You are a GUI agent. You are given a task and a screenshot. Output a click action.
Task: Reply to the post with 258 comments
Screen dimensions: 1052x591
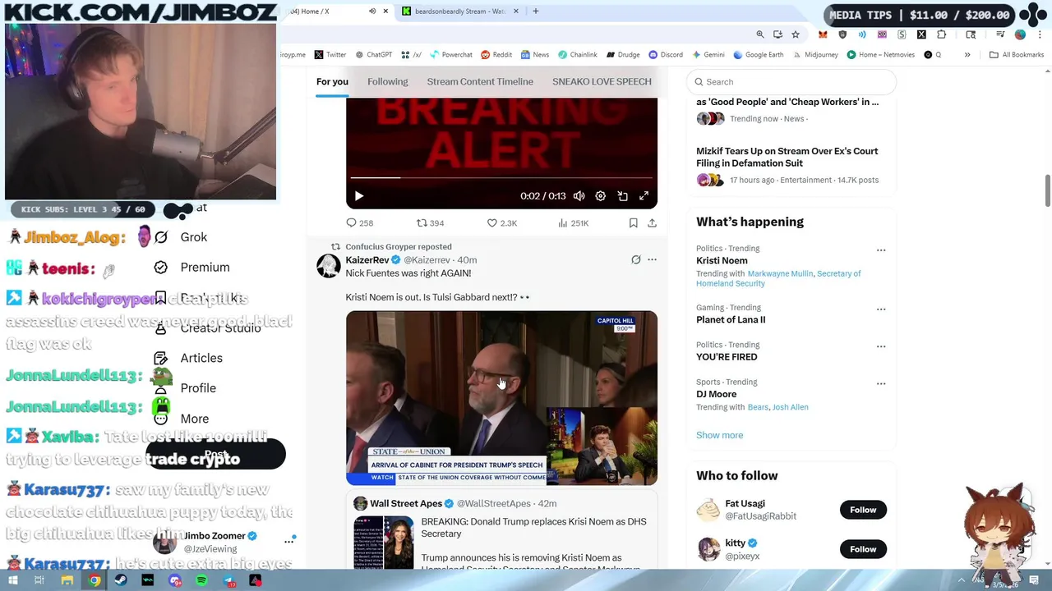click(x=360, y=223)
